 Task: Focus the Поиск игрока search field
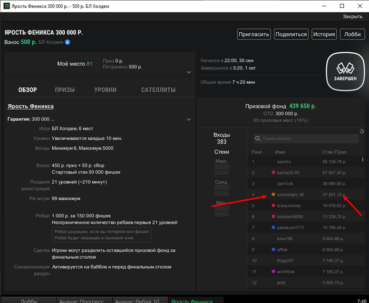(x=306, y=139)
